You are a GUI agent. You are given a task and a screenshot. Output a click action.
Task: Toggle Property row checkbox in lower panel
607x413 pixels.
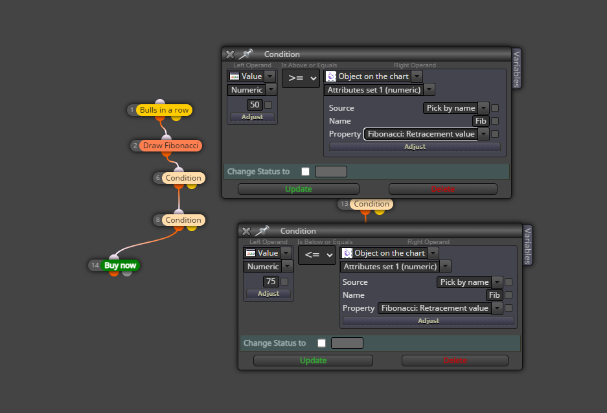[x=509, y=308]
